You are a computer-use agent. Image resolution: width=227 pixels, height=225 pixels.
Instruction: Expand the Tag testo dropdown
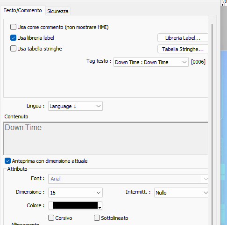click(151, 62)
